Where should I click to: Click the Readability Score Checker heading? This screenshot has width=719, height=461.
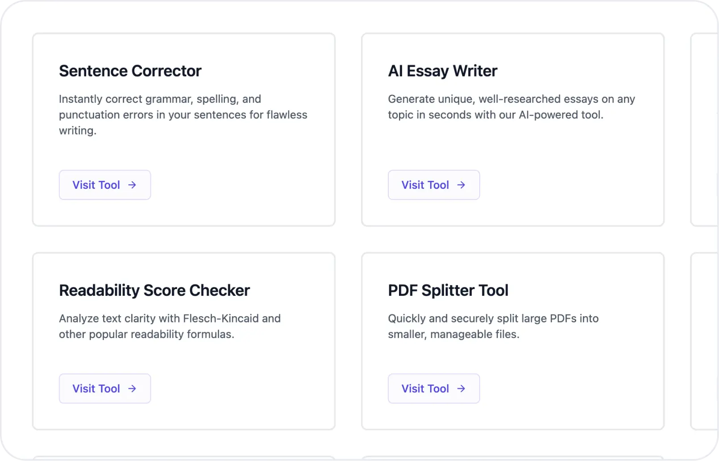coord(154,290)
